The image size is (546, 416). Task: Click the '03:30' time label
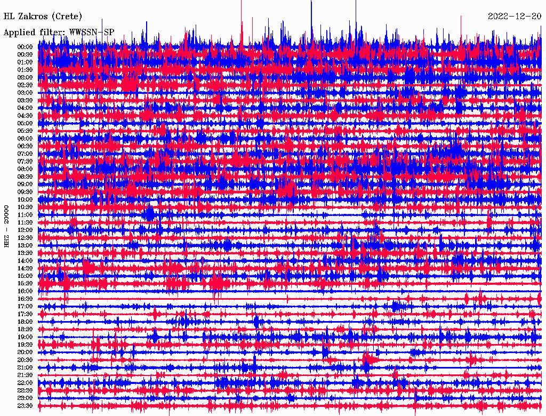click(25, 100)
